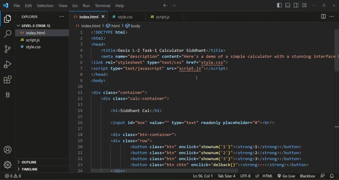Open the Terminal menu
Screen dimensions: 339x180
102,5
